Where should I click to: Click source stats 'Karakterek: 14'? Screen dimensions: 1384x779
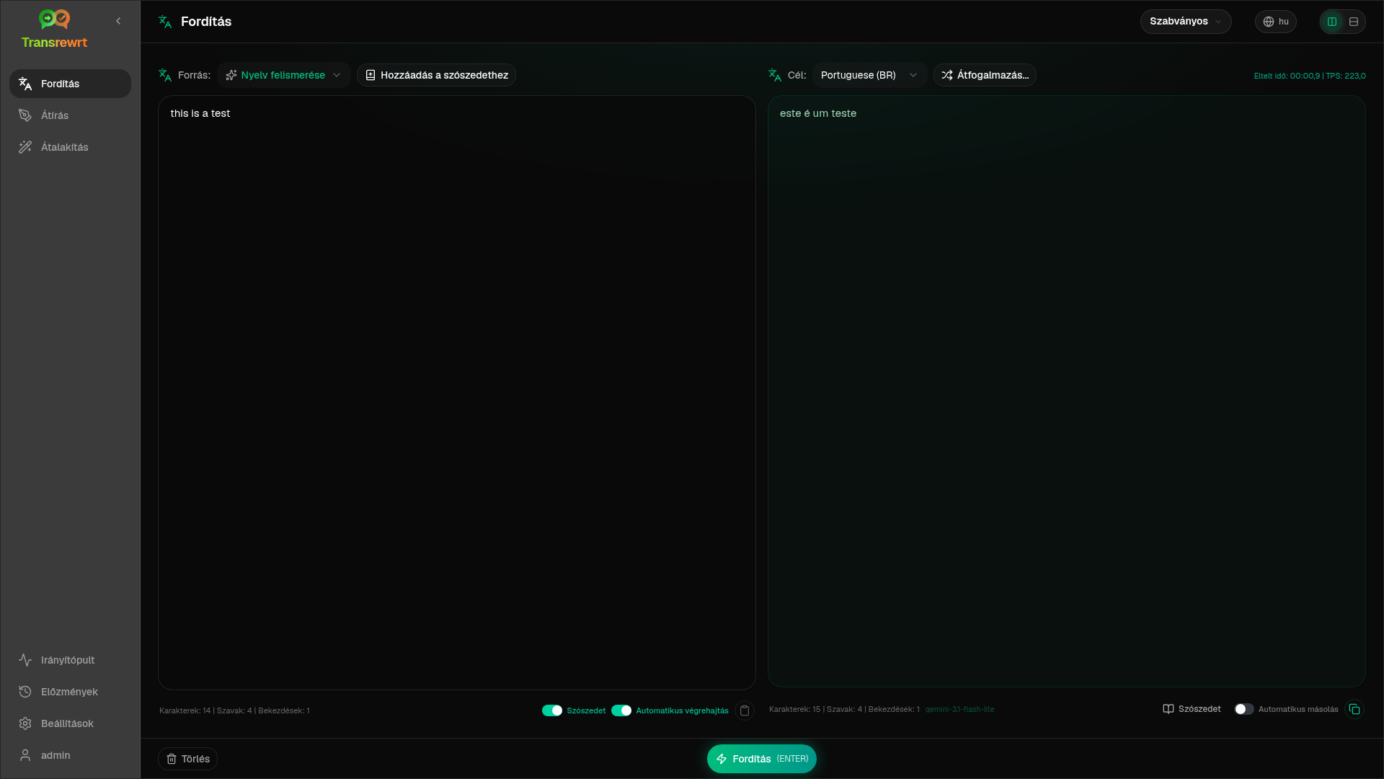(x=185, y=710)
